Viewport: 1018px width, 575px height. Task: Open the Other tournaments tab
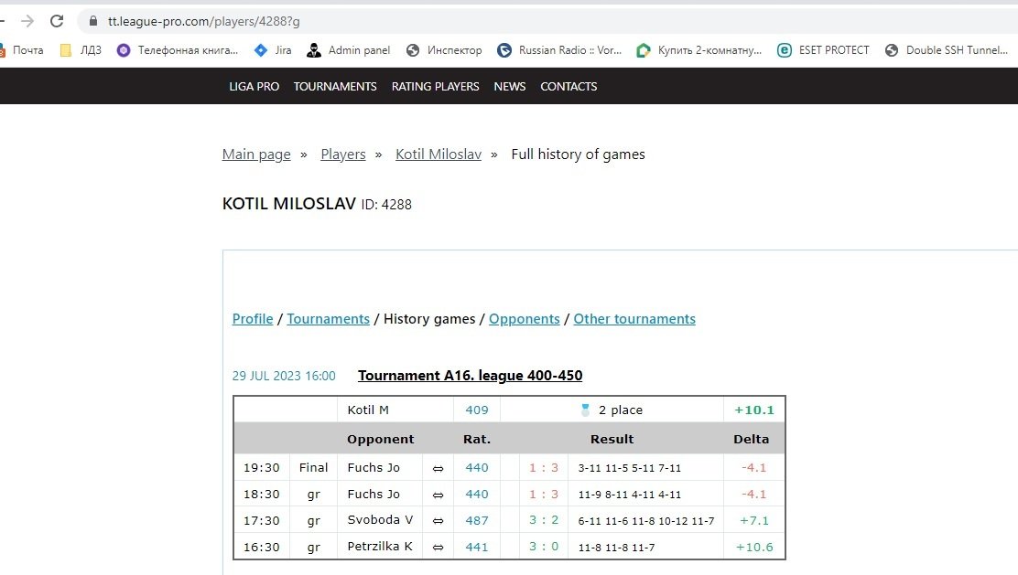(x=634, y=319)
